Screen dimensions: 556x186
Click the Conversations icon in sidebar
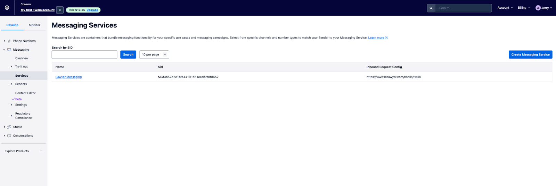[x=9, y=136]
